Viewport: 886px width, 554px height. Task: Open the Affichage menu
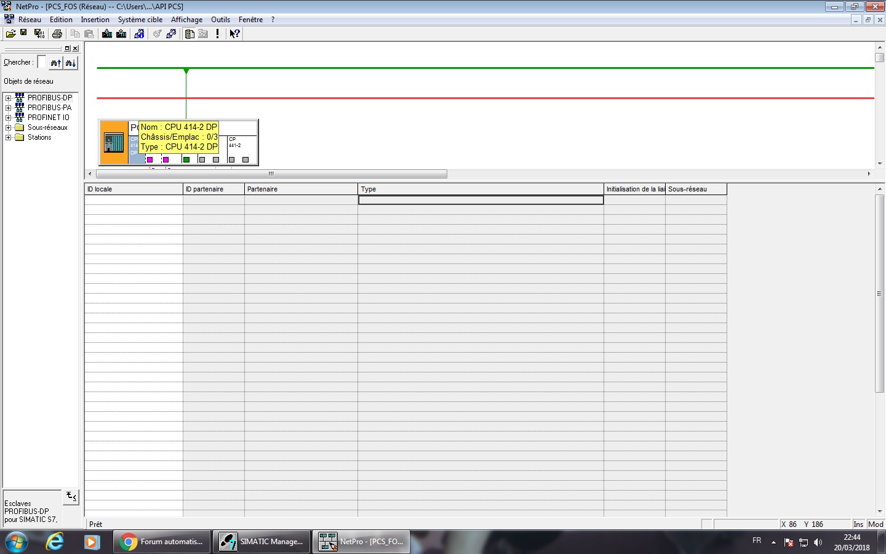186,20
